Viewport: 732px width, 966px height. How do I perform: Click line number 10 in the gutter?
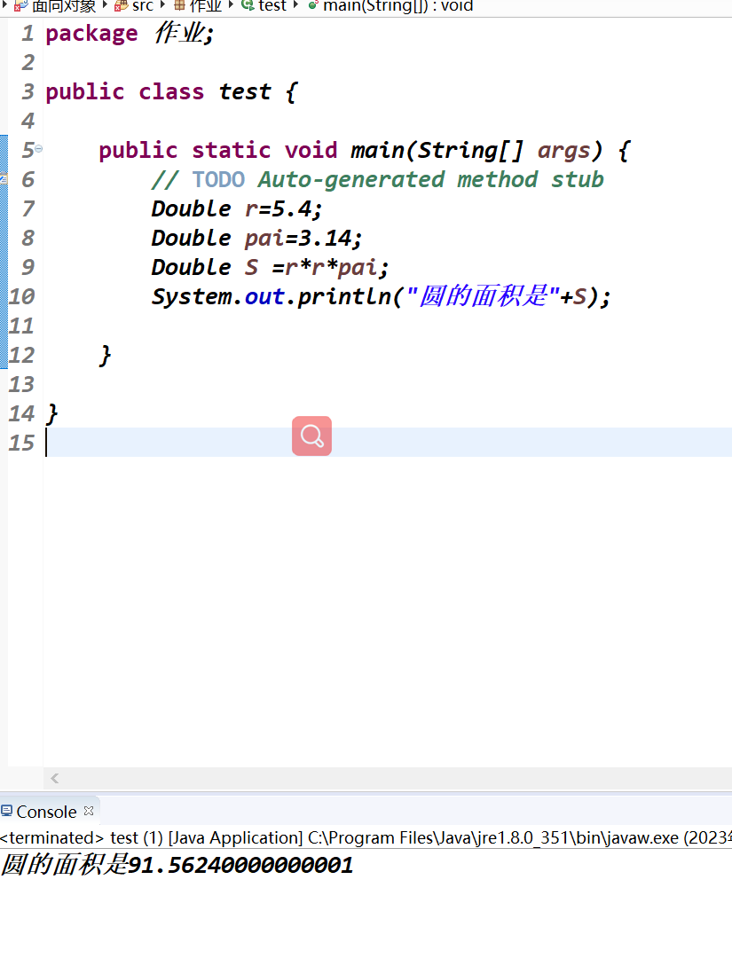(x=21, y=297)
